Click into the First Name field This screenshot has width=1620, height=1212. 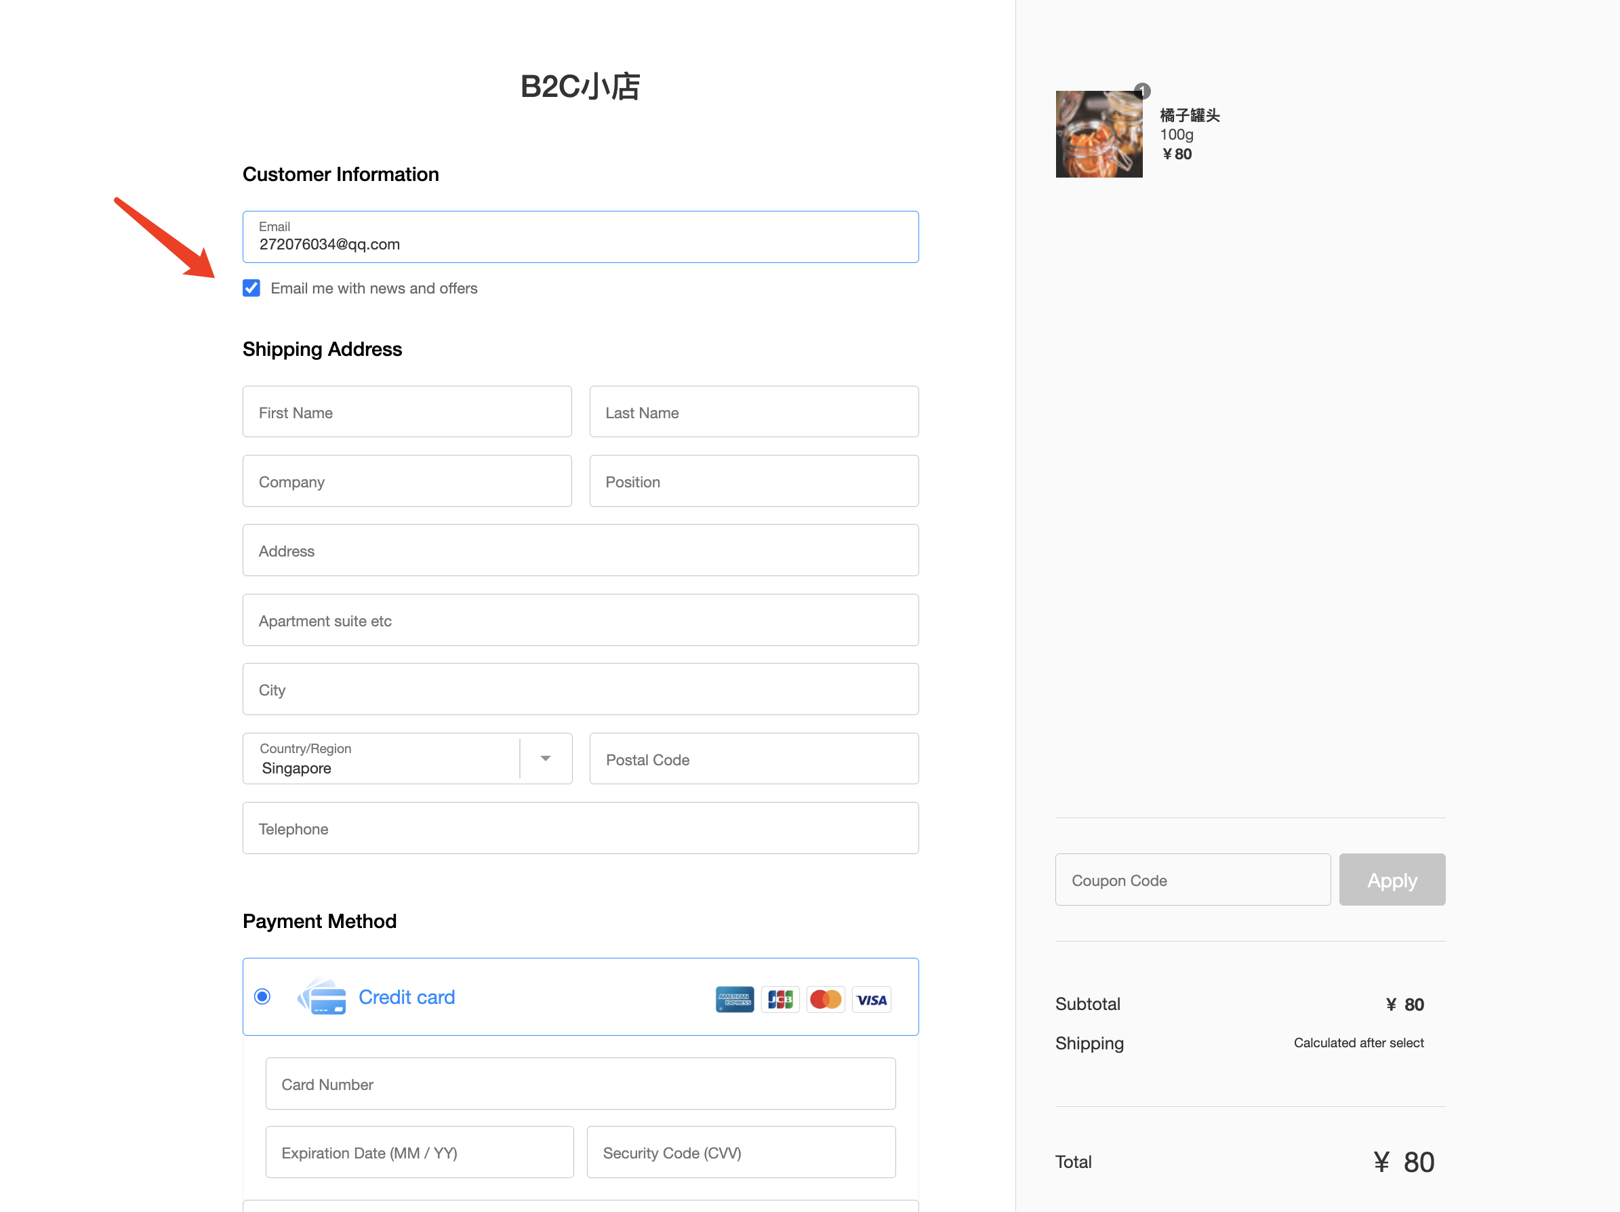pyautogui.click(x=407, y=412)
